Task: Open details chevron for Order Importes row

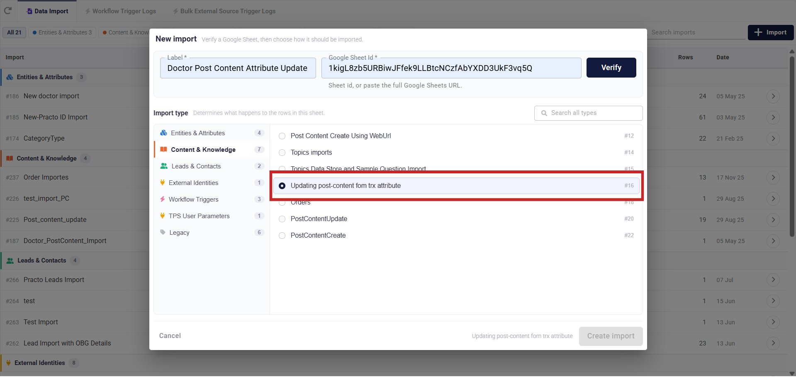Action: pyautogui.click(x=773, y=178)
